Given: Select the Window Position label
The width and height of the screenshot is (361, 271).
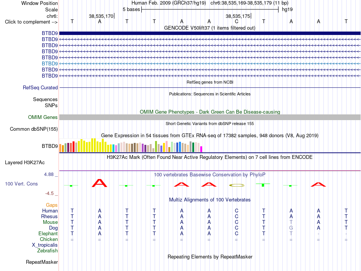Looking at the screenshot, I should coord(40,3).
